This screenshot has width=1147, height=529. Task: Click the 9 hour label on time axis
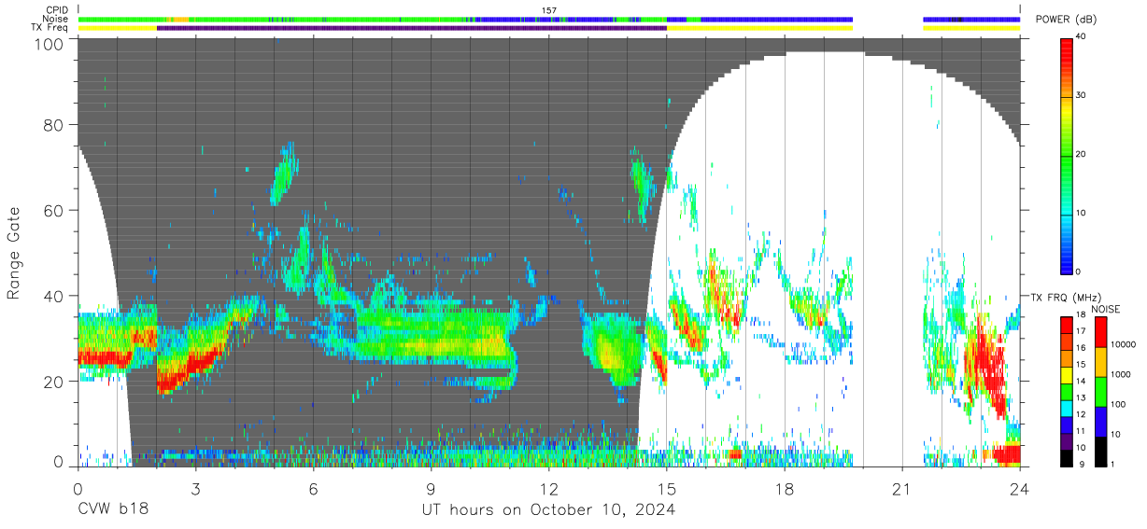point(431,488)
